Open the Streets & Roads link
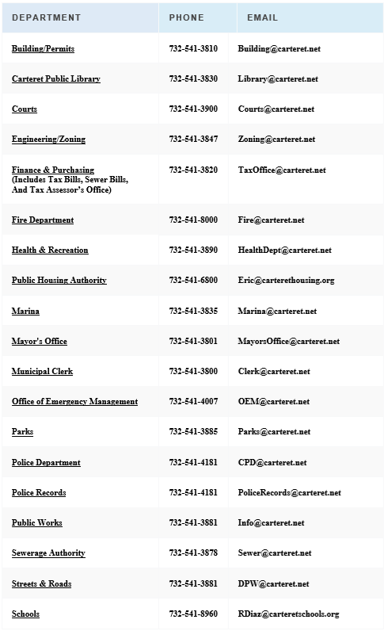This screenshot has width=384, height=631. [x=41, y=583]
